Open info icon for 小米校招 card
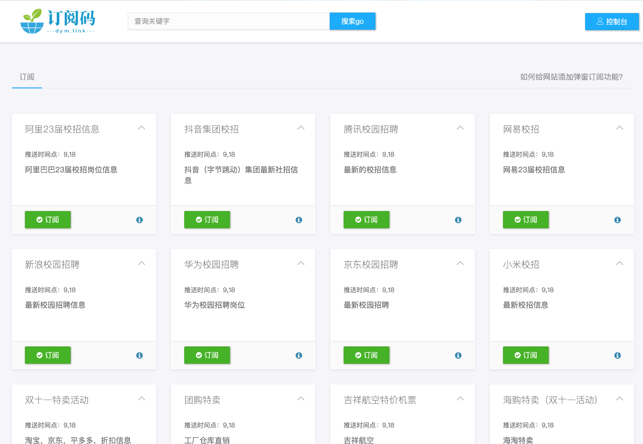The height and width of the screenshot is (444, 643). coord(617,355)
